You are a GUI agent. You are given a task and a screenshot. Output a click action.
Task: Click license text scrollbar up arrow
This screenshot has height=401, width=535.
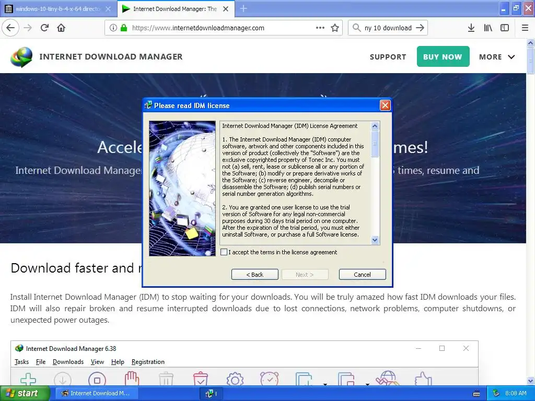[375, 126]
